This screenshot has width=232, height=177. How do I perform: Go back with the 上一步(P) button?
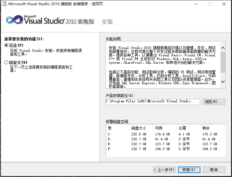pos(164,170)
